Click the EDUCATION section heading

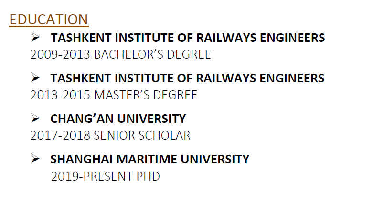(x=49, y=20)
